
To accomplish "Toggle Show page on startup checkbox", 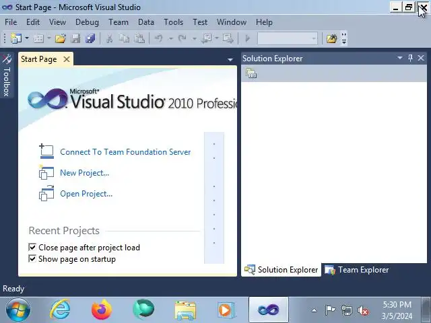I will click(32, 258).
